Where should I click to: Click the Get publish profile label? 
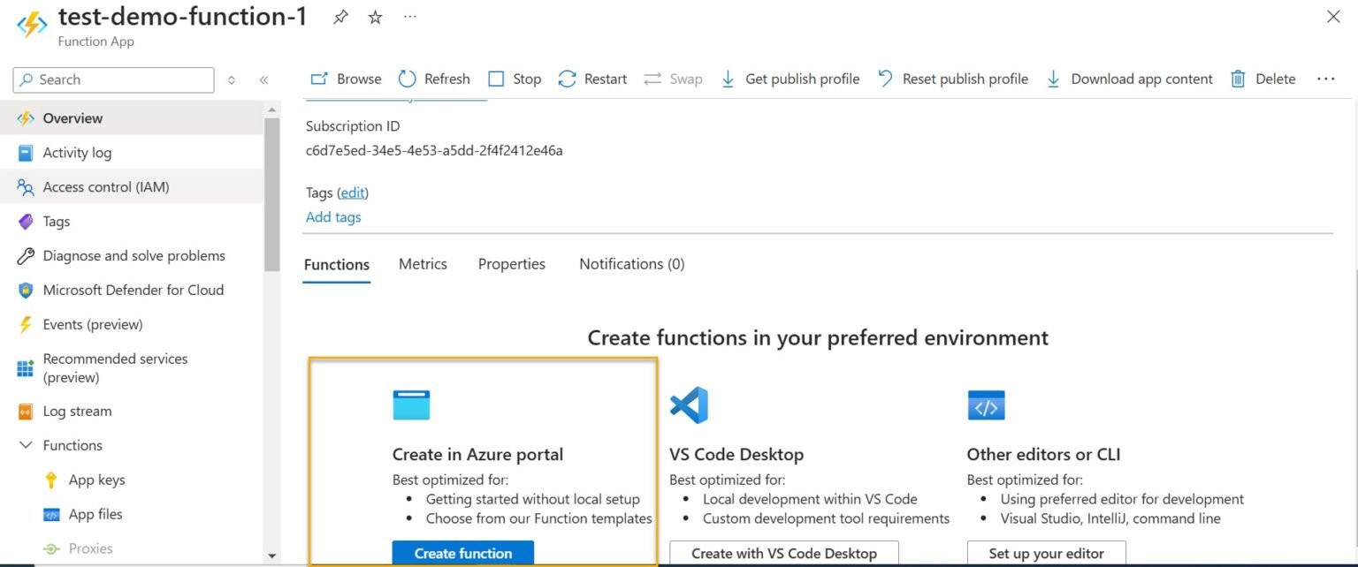point(803,79)
